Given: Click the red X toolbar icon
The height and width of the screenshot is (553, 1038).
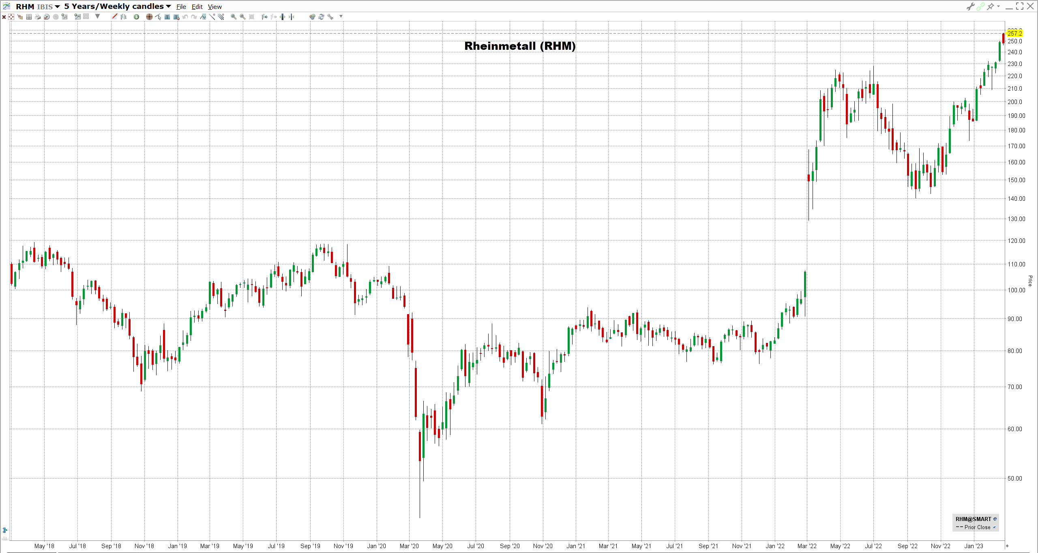Looking at the screenshot, I should click(4, 17).
